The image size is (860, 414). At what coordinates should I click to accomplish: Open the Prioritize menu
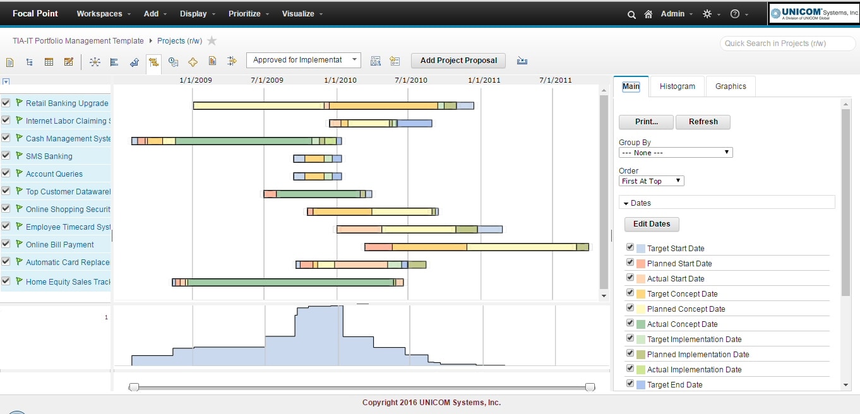(x=249, y=14)
